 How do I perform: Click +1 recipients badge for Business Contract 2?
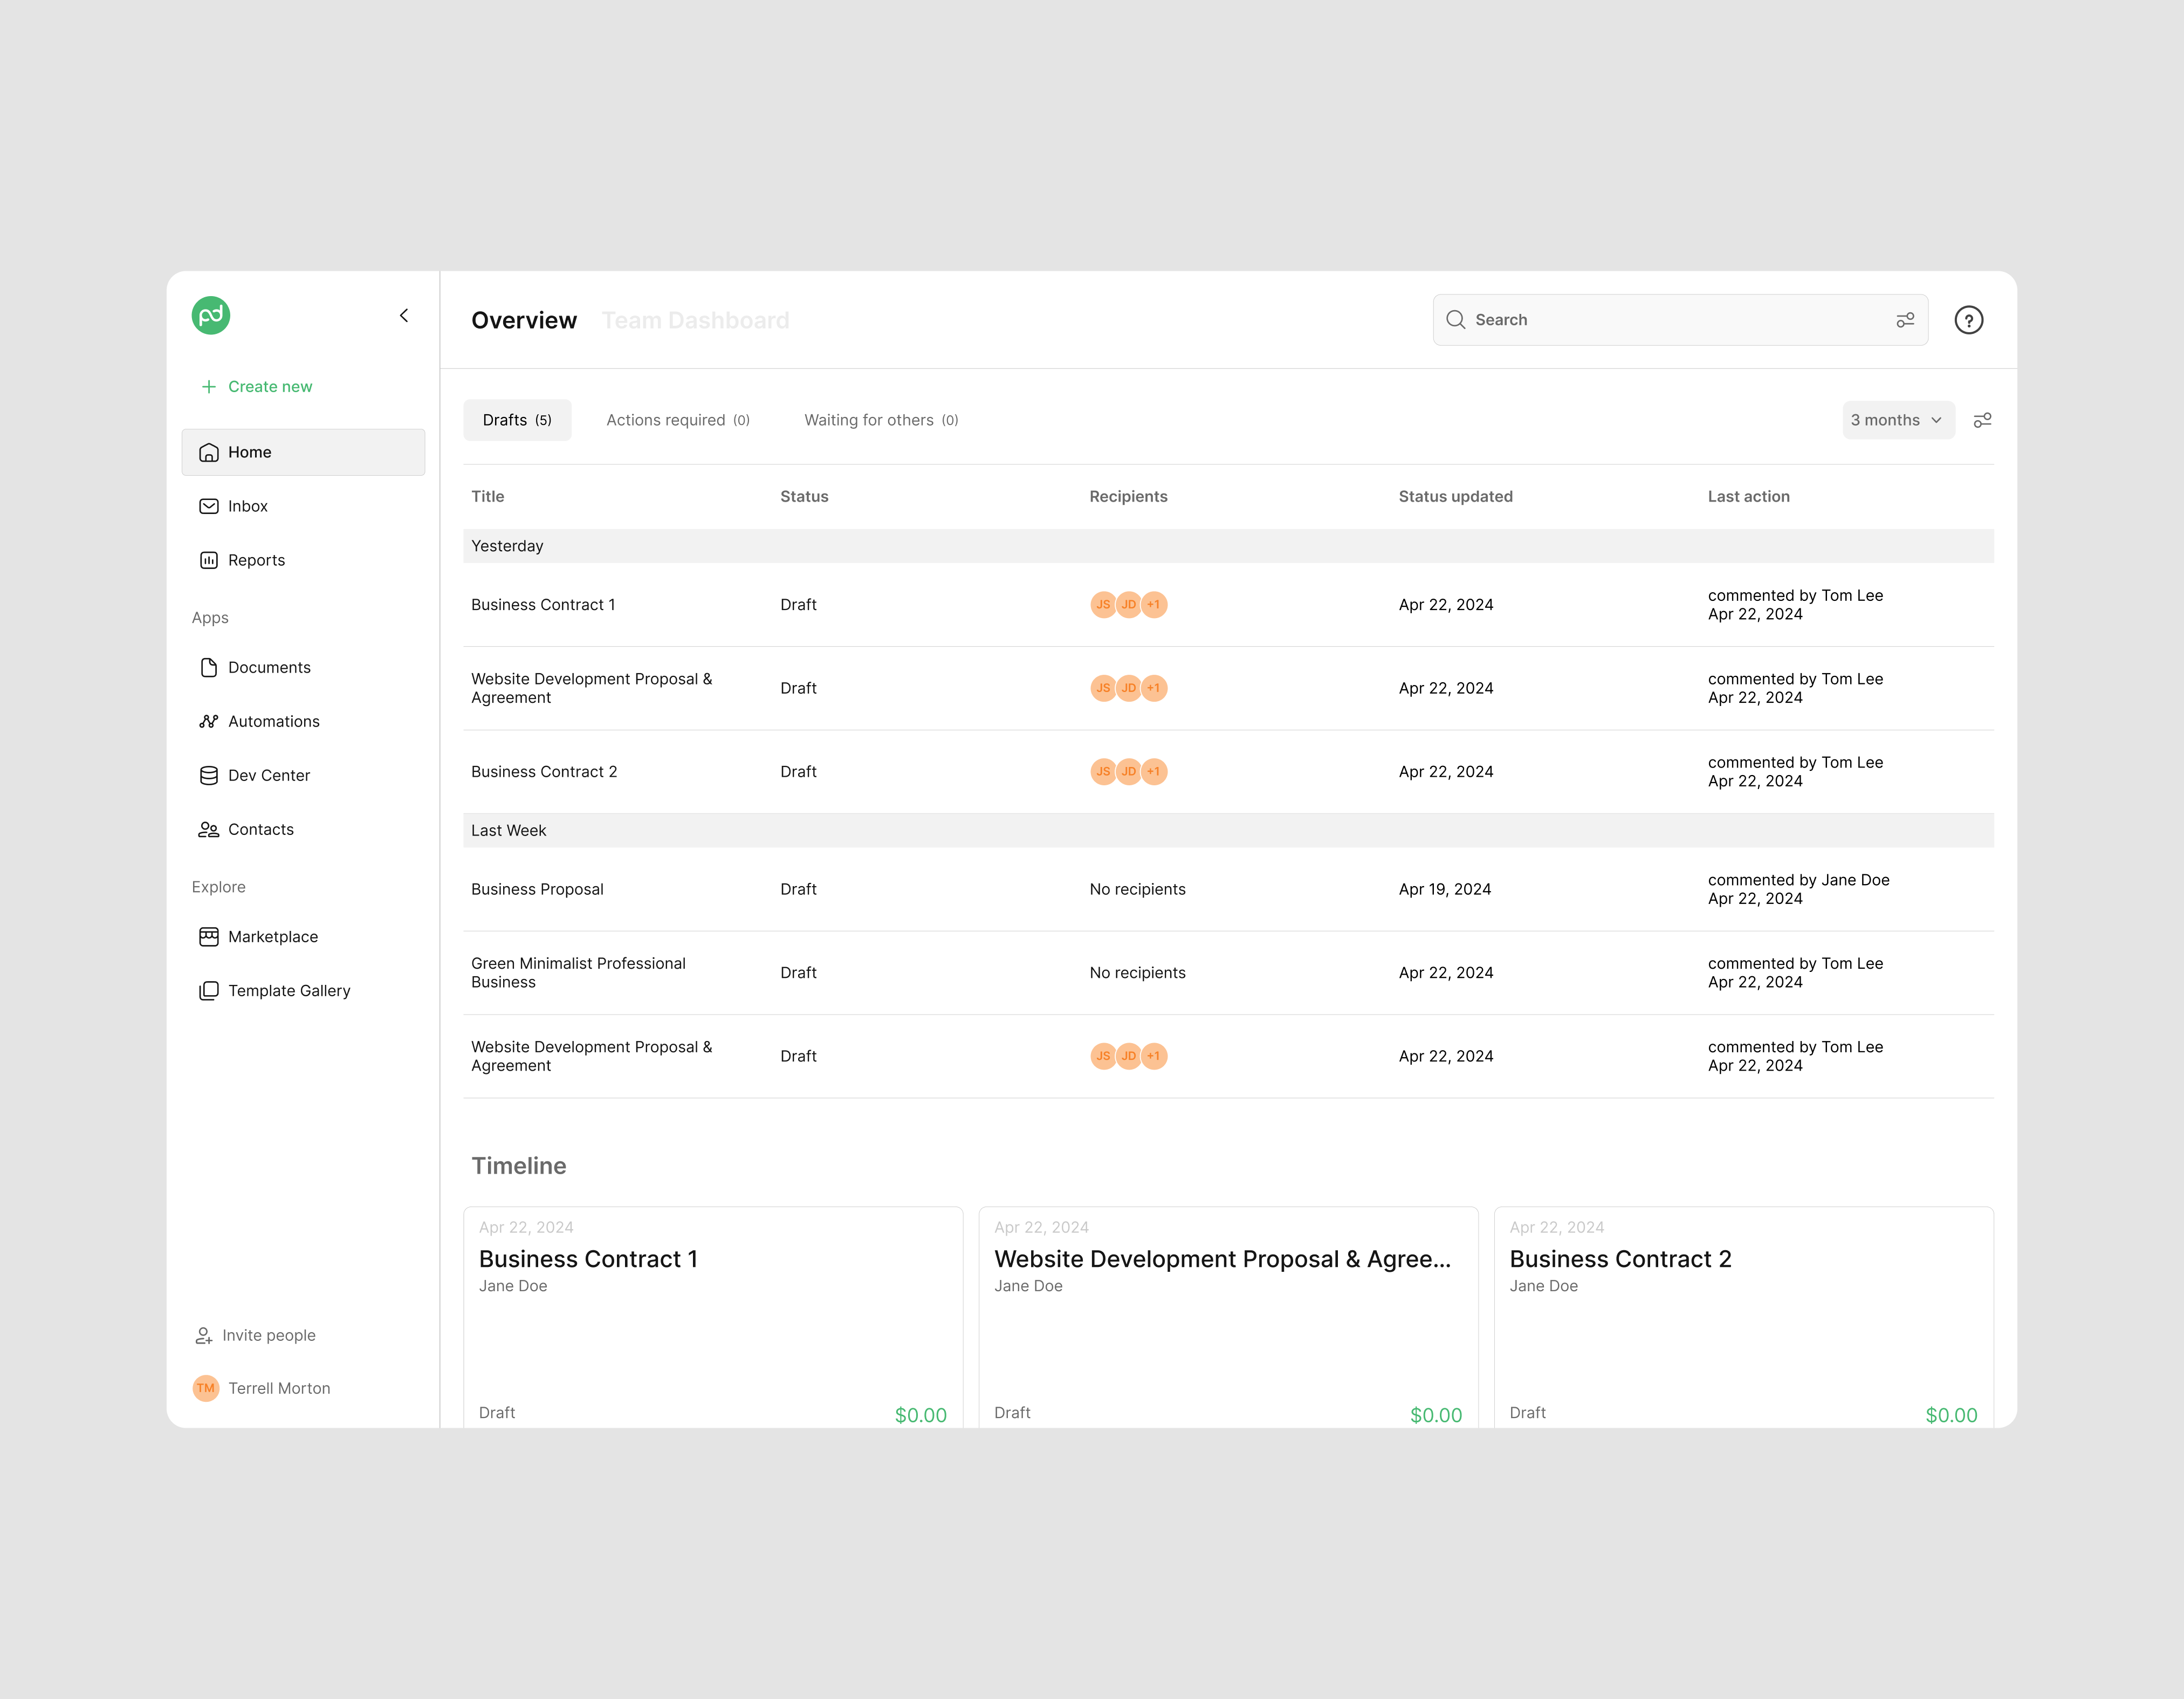pos(1154,772)
